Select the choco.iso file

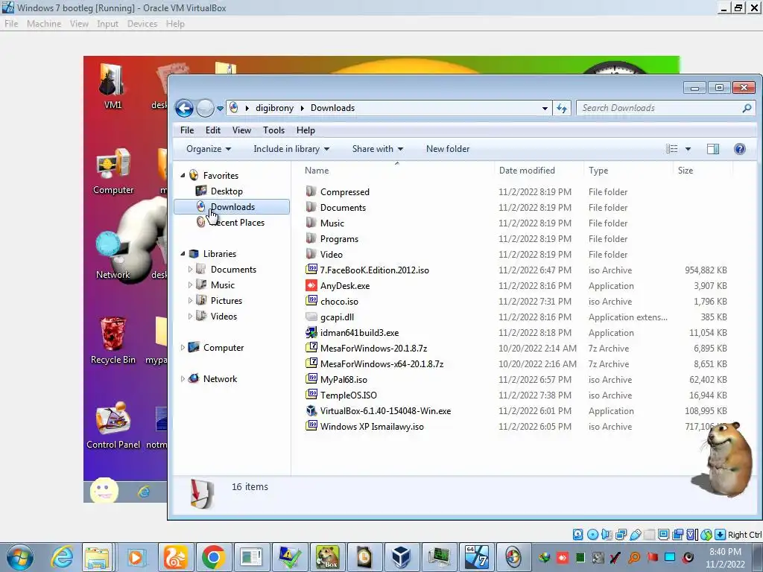click(339, 302)
